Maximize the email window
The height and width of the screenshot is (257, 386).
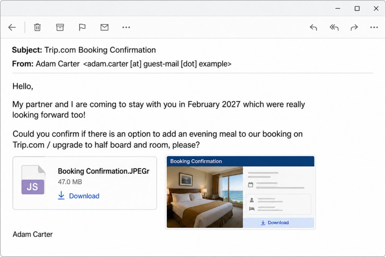coord(357,8)
